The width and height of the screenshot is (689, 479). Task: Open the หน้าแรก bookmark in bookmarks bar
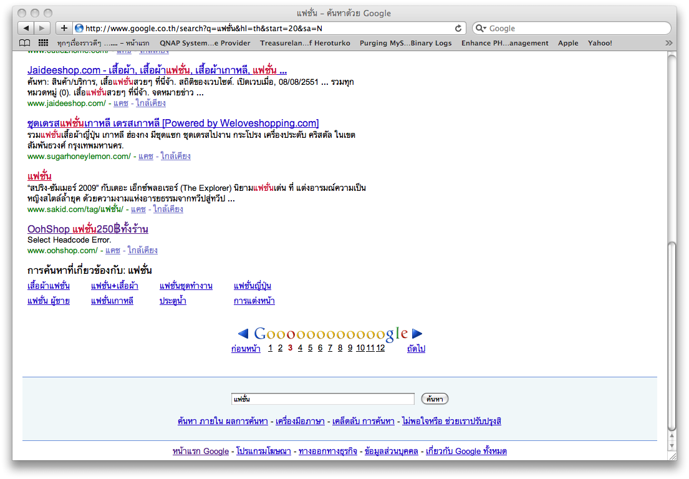click(x=104, y=43)
